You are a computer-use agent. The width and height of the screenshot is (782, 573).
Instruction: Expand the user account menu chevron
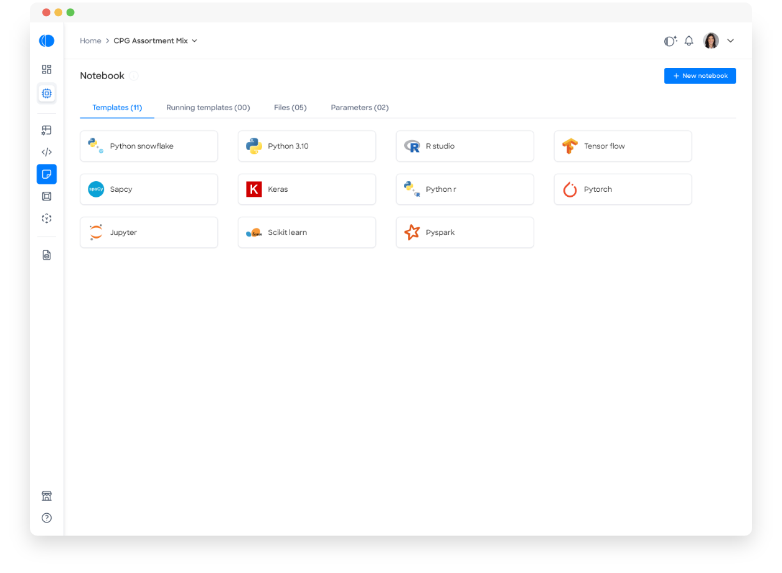click(x=731, y=41)
